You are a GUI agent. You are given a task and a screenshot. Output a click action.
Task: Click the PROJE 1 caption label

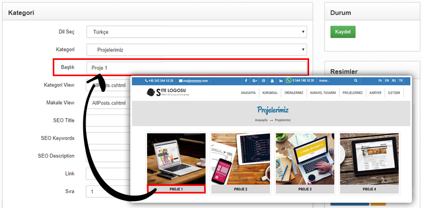176,189
